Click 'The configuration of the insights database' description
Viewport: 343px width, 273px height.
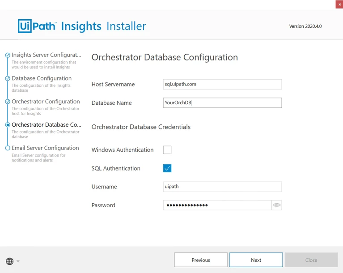click(x=41, y=88)
